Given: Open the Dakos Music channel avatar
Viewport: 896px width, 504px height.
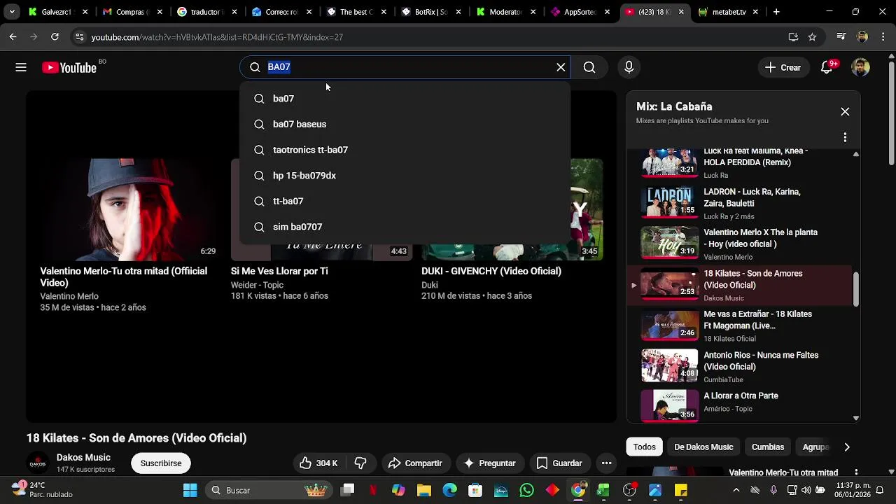Looking at the screenshot, I should (x=38, y=463).
